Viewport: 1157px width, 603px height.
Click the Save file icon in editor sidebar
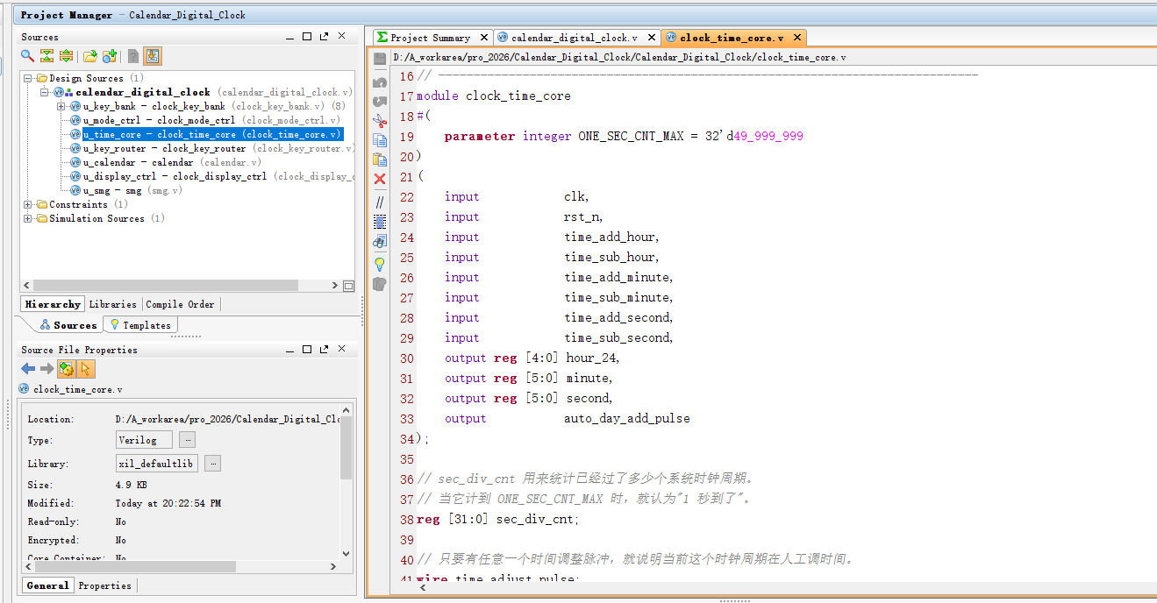click(x=380, y=59)
